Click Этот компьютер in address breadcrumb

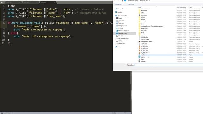(x=133, y=1)
